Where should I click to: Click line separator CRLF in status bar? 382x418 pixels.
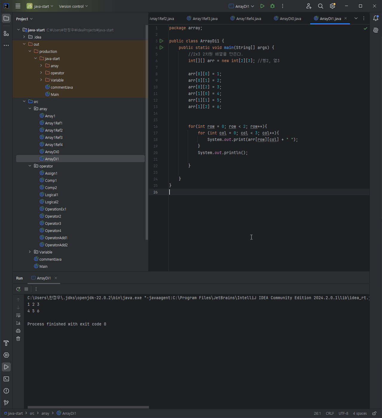pos(330,414)
